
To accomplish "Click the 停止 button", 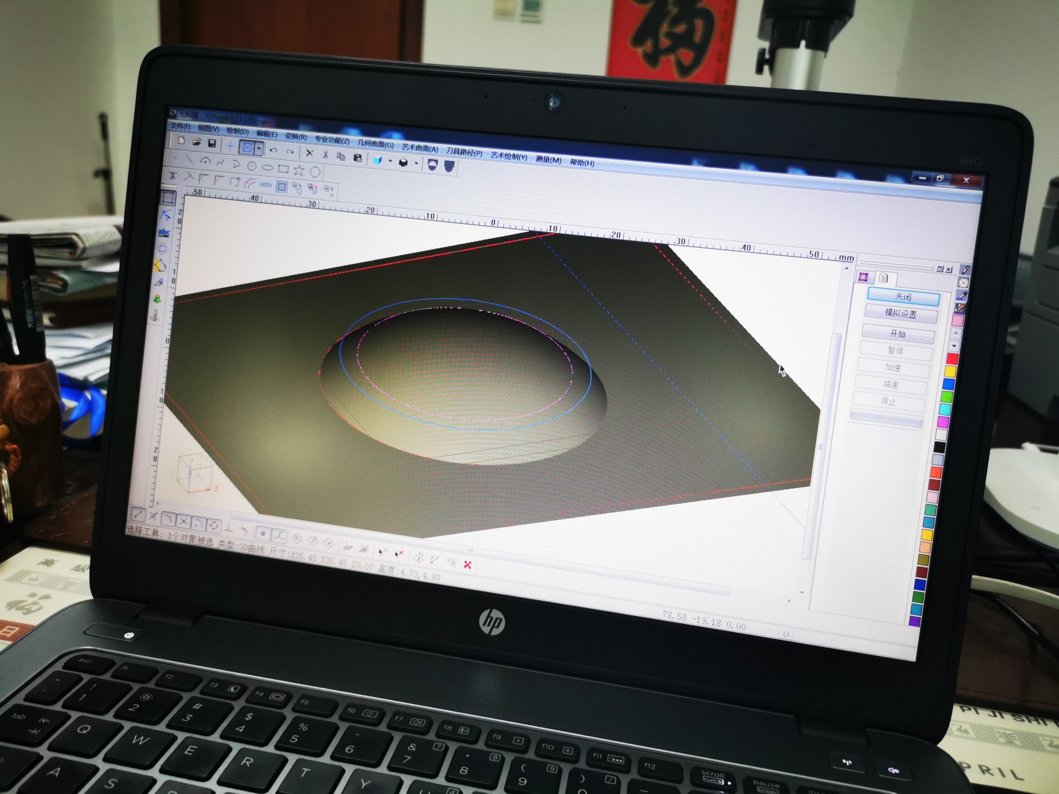I will [888, 401].
